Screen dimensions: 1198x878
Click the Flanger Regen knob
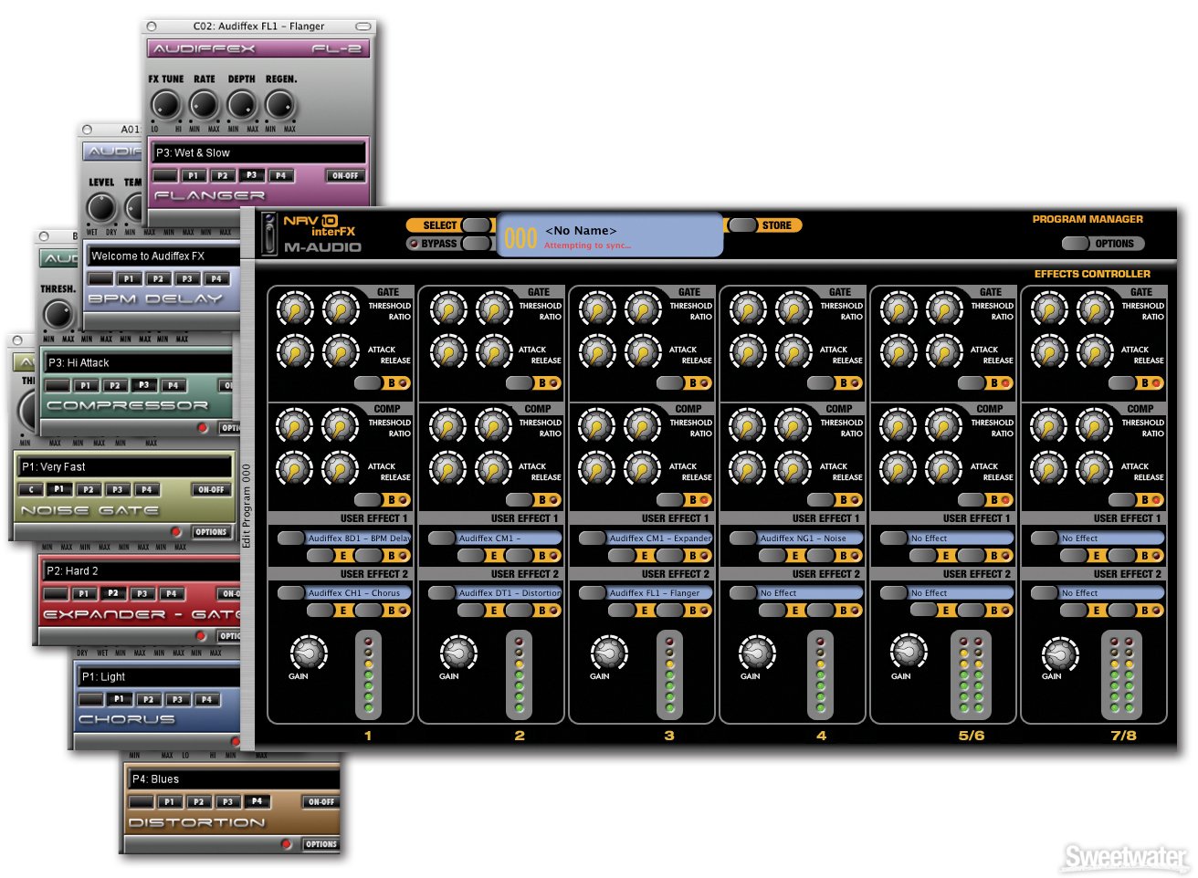coord(280,105)
